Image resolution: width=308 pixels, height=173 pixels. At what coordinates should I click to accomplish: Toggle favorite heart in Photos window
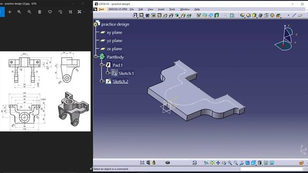pyautogui.click(x=50, y=12)
